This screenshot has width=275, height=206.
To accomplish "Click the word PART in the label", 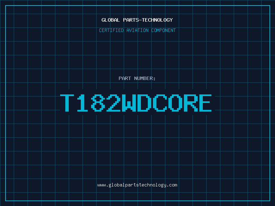I will click(x=125, y=78).
